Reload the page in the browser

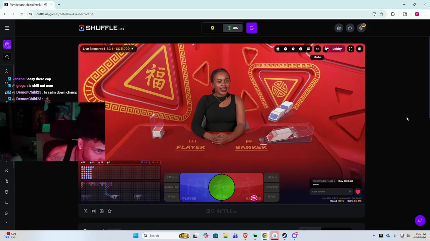(x=21, y=14)
